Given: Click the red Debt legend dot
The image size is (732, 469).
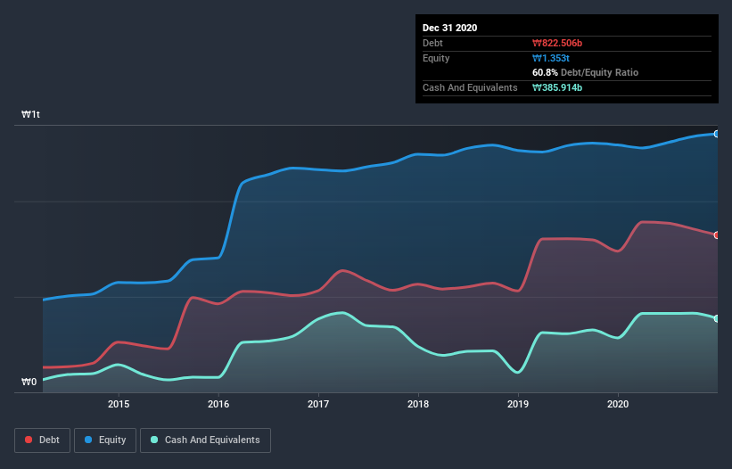Looking at the screenshot, I should pyautogui.click(x=29, y=440).
